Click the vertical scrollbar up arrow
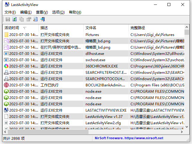Screen dimensions: 192x144 coord(187,27)
